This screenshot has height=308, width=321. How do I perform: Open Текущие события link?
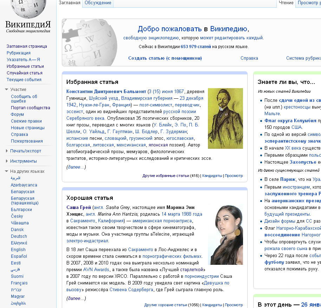pyautogui.click(x=24, y=80)
